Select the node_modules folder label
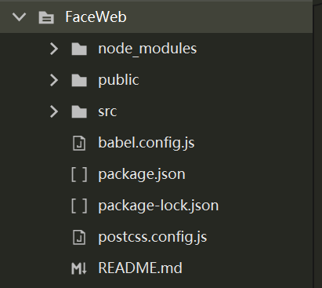The image size is (322, 288). point(147,49)
